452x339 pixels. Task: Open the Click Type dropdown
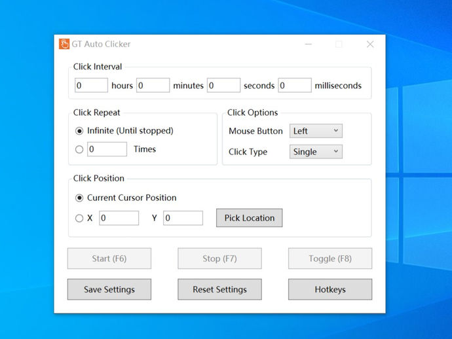tap(316, 152)
